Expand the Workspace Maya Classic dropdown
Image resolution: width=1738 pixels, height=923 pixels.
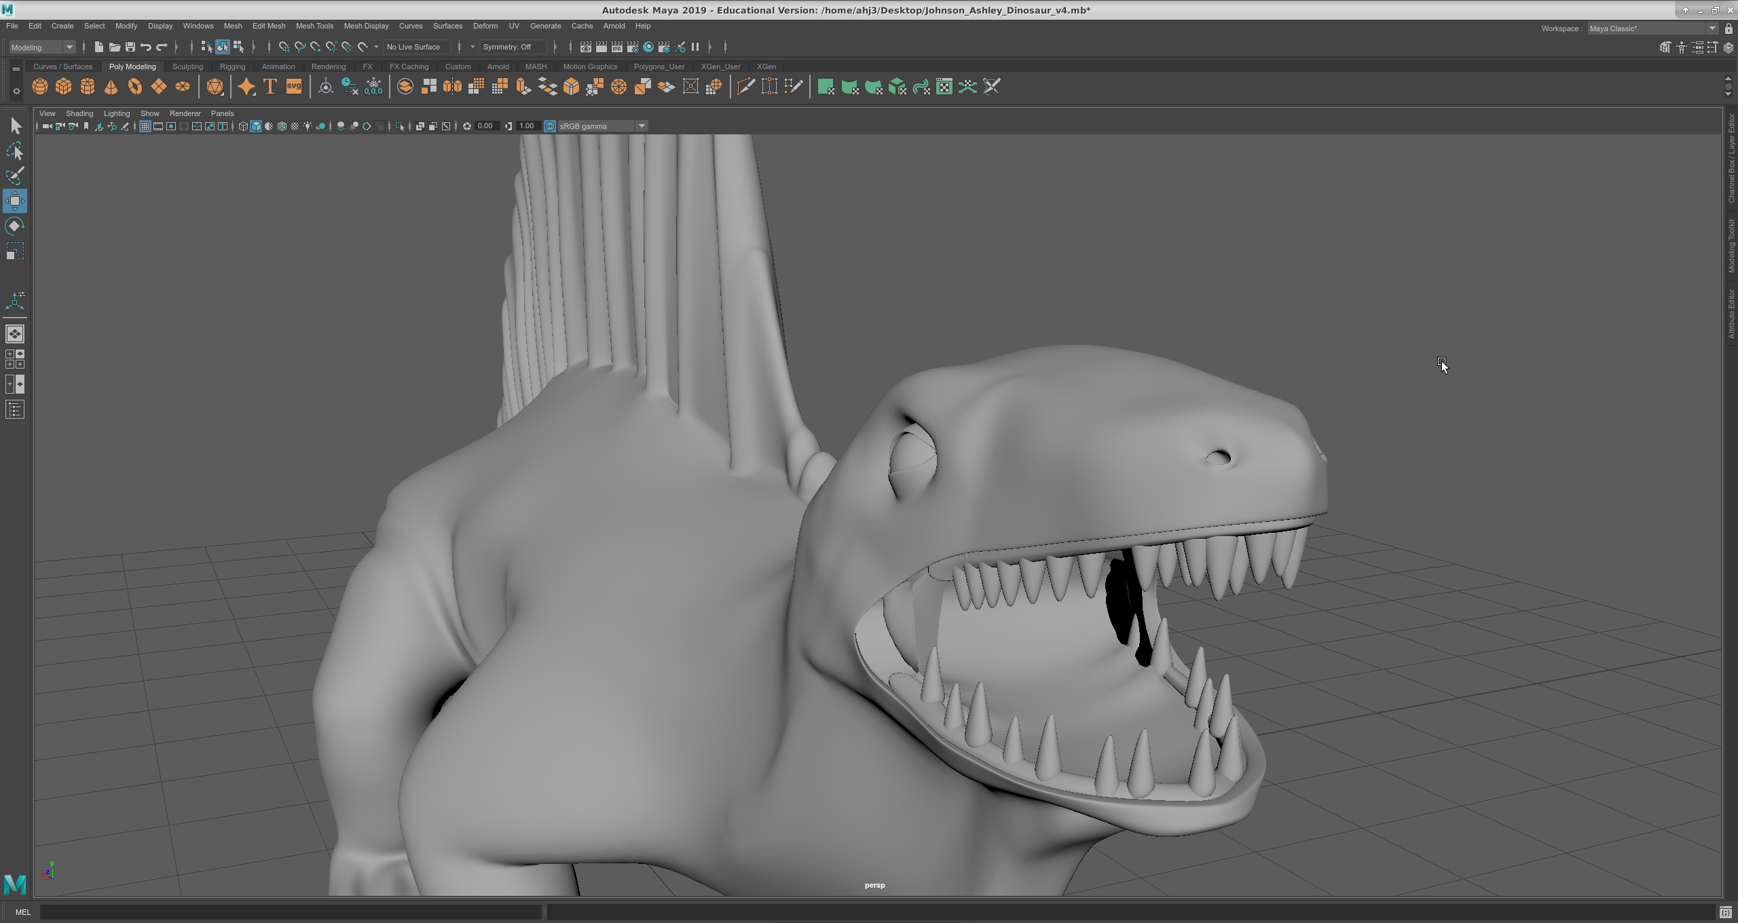tap(1712, 29)
